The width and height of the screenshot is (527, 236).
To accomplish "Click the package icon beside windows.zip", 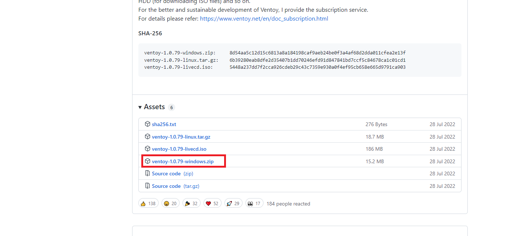I will pos(148,161).
